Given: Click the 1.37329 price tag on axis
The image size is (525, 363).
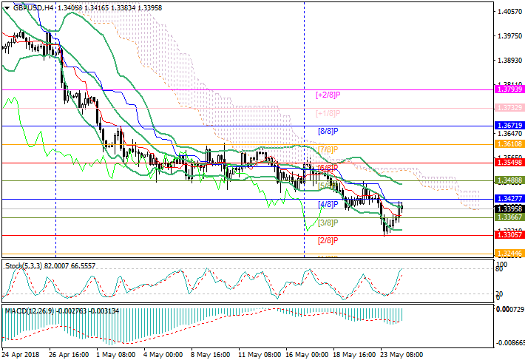Looking at the screenshot, I should coord(509,108).
